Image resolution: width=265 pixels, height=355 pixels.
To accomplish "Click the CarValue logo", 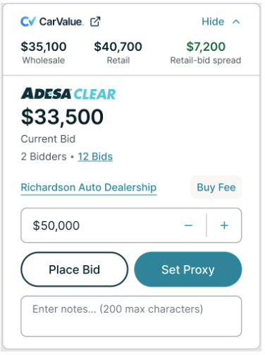I will (51, 22).
